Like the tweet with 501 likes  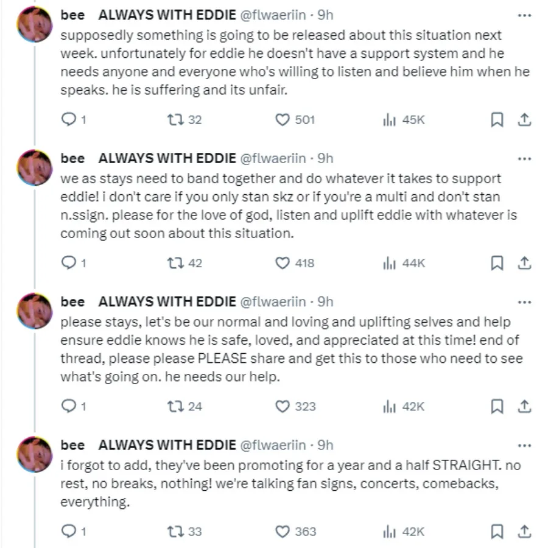(x=282, y=120)
